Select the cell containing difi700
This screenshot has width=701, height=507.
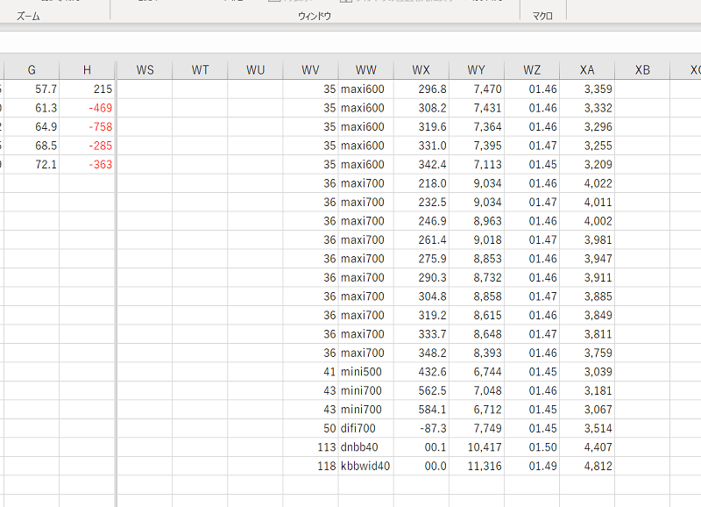366,428
